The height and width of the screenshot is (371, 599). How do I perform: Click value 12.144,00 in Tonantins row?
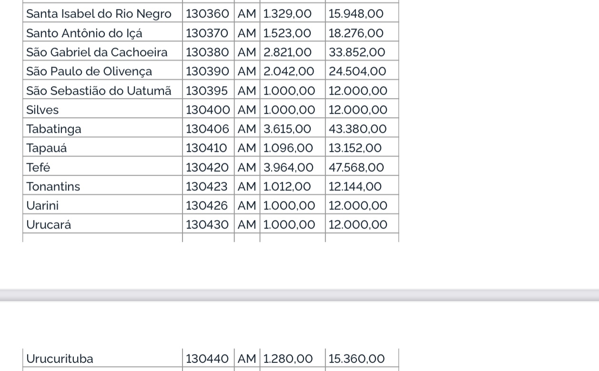coord(355,187)
